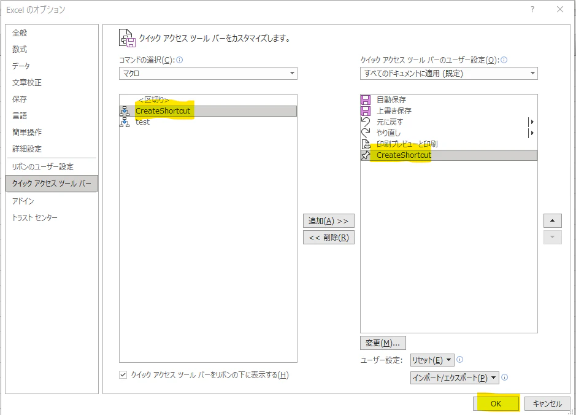The image size is (576, 415).
Task: Click the 上書き保存 save icon
Action: point(366,111)
